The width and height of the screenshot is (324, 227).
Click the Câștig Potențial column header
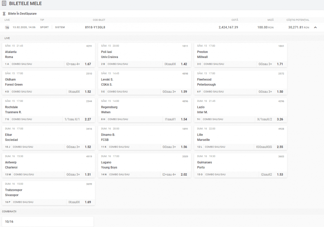(297, 20)
